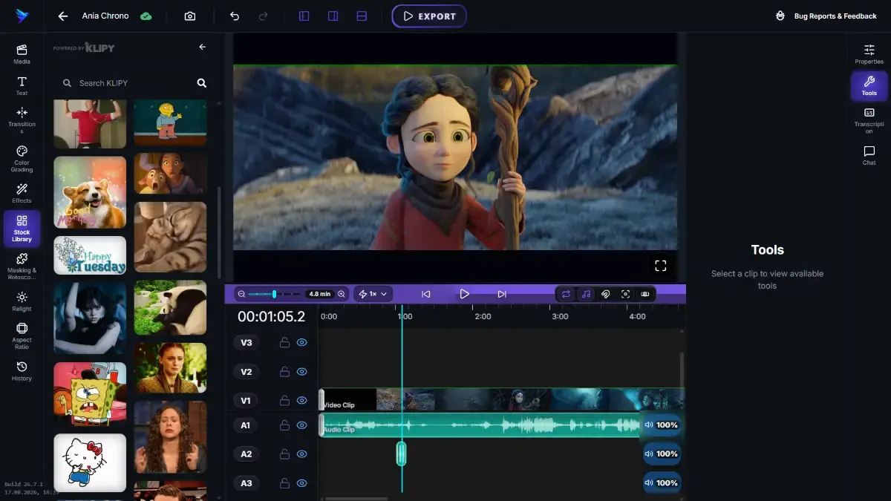Take a snapshot with the camera icon

[190, 16]
